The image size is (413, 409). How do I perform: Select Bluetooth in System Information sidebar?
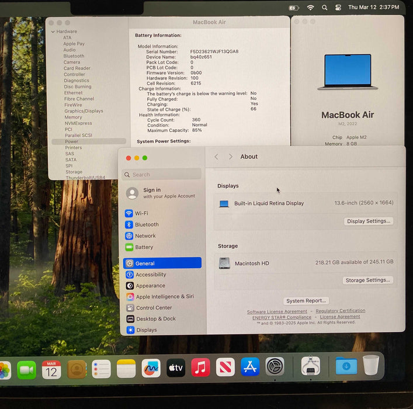[x=74, y=56]
